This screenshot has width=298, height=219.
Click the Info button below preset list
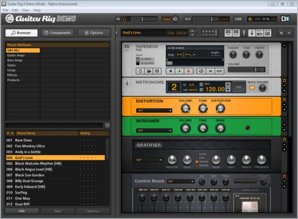click(x=22, y=211)
